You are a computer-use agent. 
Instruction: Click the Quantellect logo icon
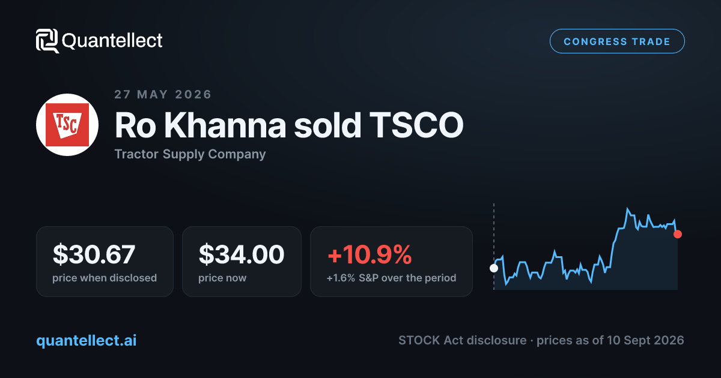point(47,41)
